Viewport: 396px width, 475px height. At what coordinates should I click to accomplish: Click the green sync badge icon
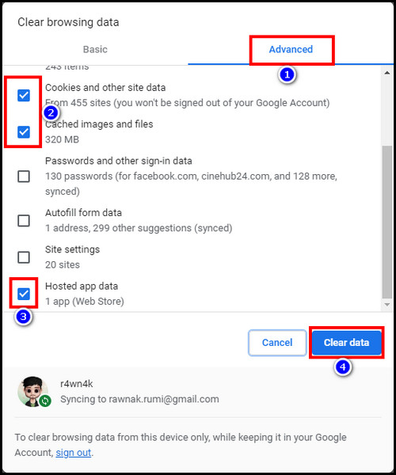[45, 401]
